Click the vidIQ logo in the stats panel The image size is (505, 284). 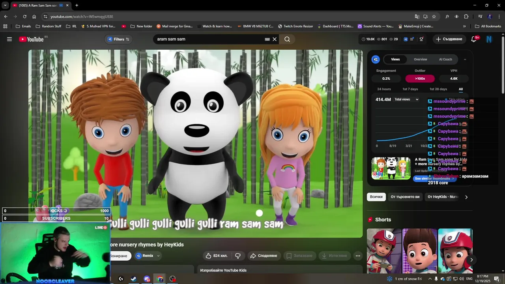pyautogui.click(x=376, y=59)
